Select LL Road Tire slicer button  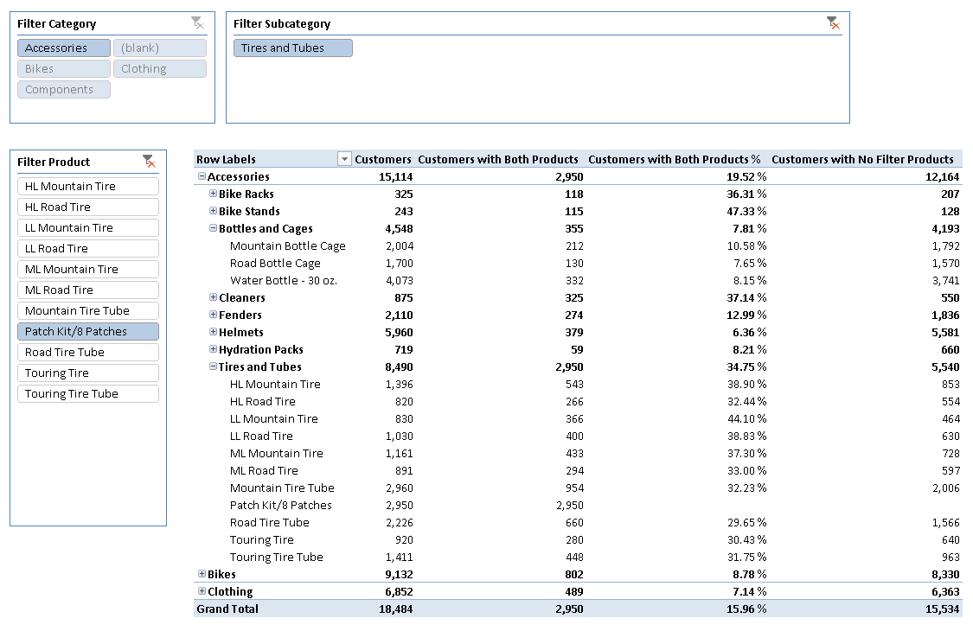tap(88, 248)
